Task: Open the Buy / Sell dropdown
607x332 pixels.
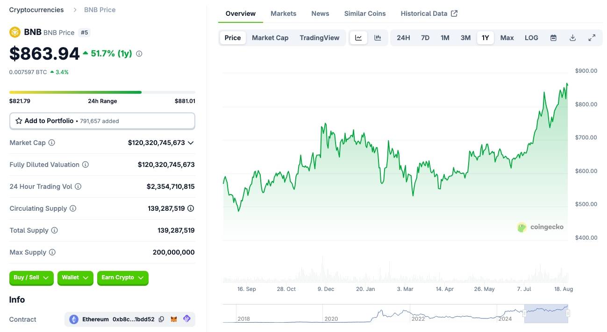Action: 31,278
